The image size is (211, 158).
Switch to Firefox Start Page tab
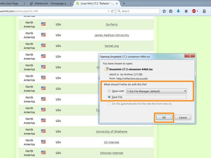(9, 4)
